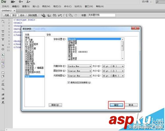Click the down arrow of the font settings scrollbar
The image size is (165, 131).
coord(122,59)
